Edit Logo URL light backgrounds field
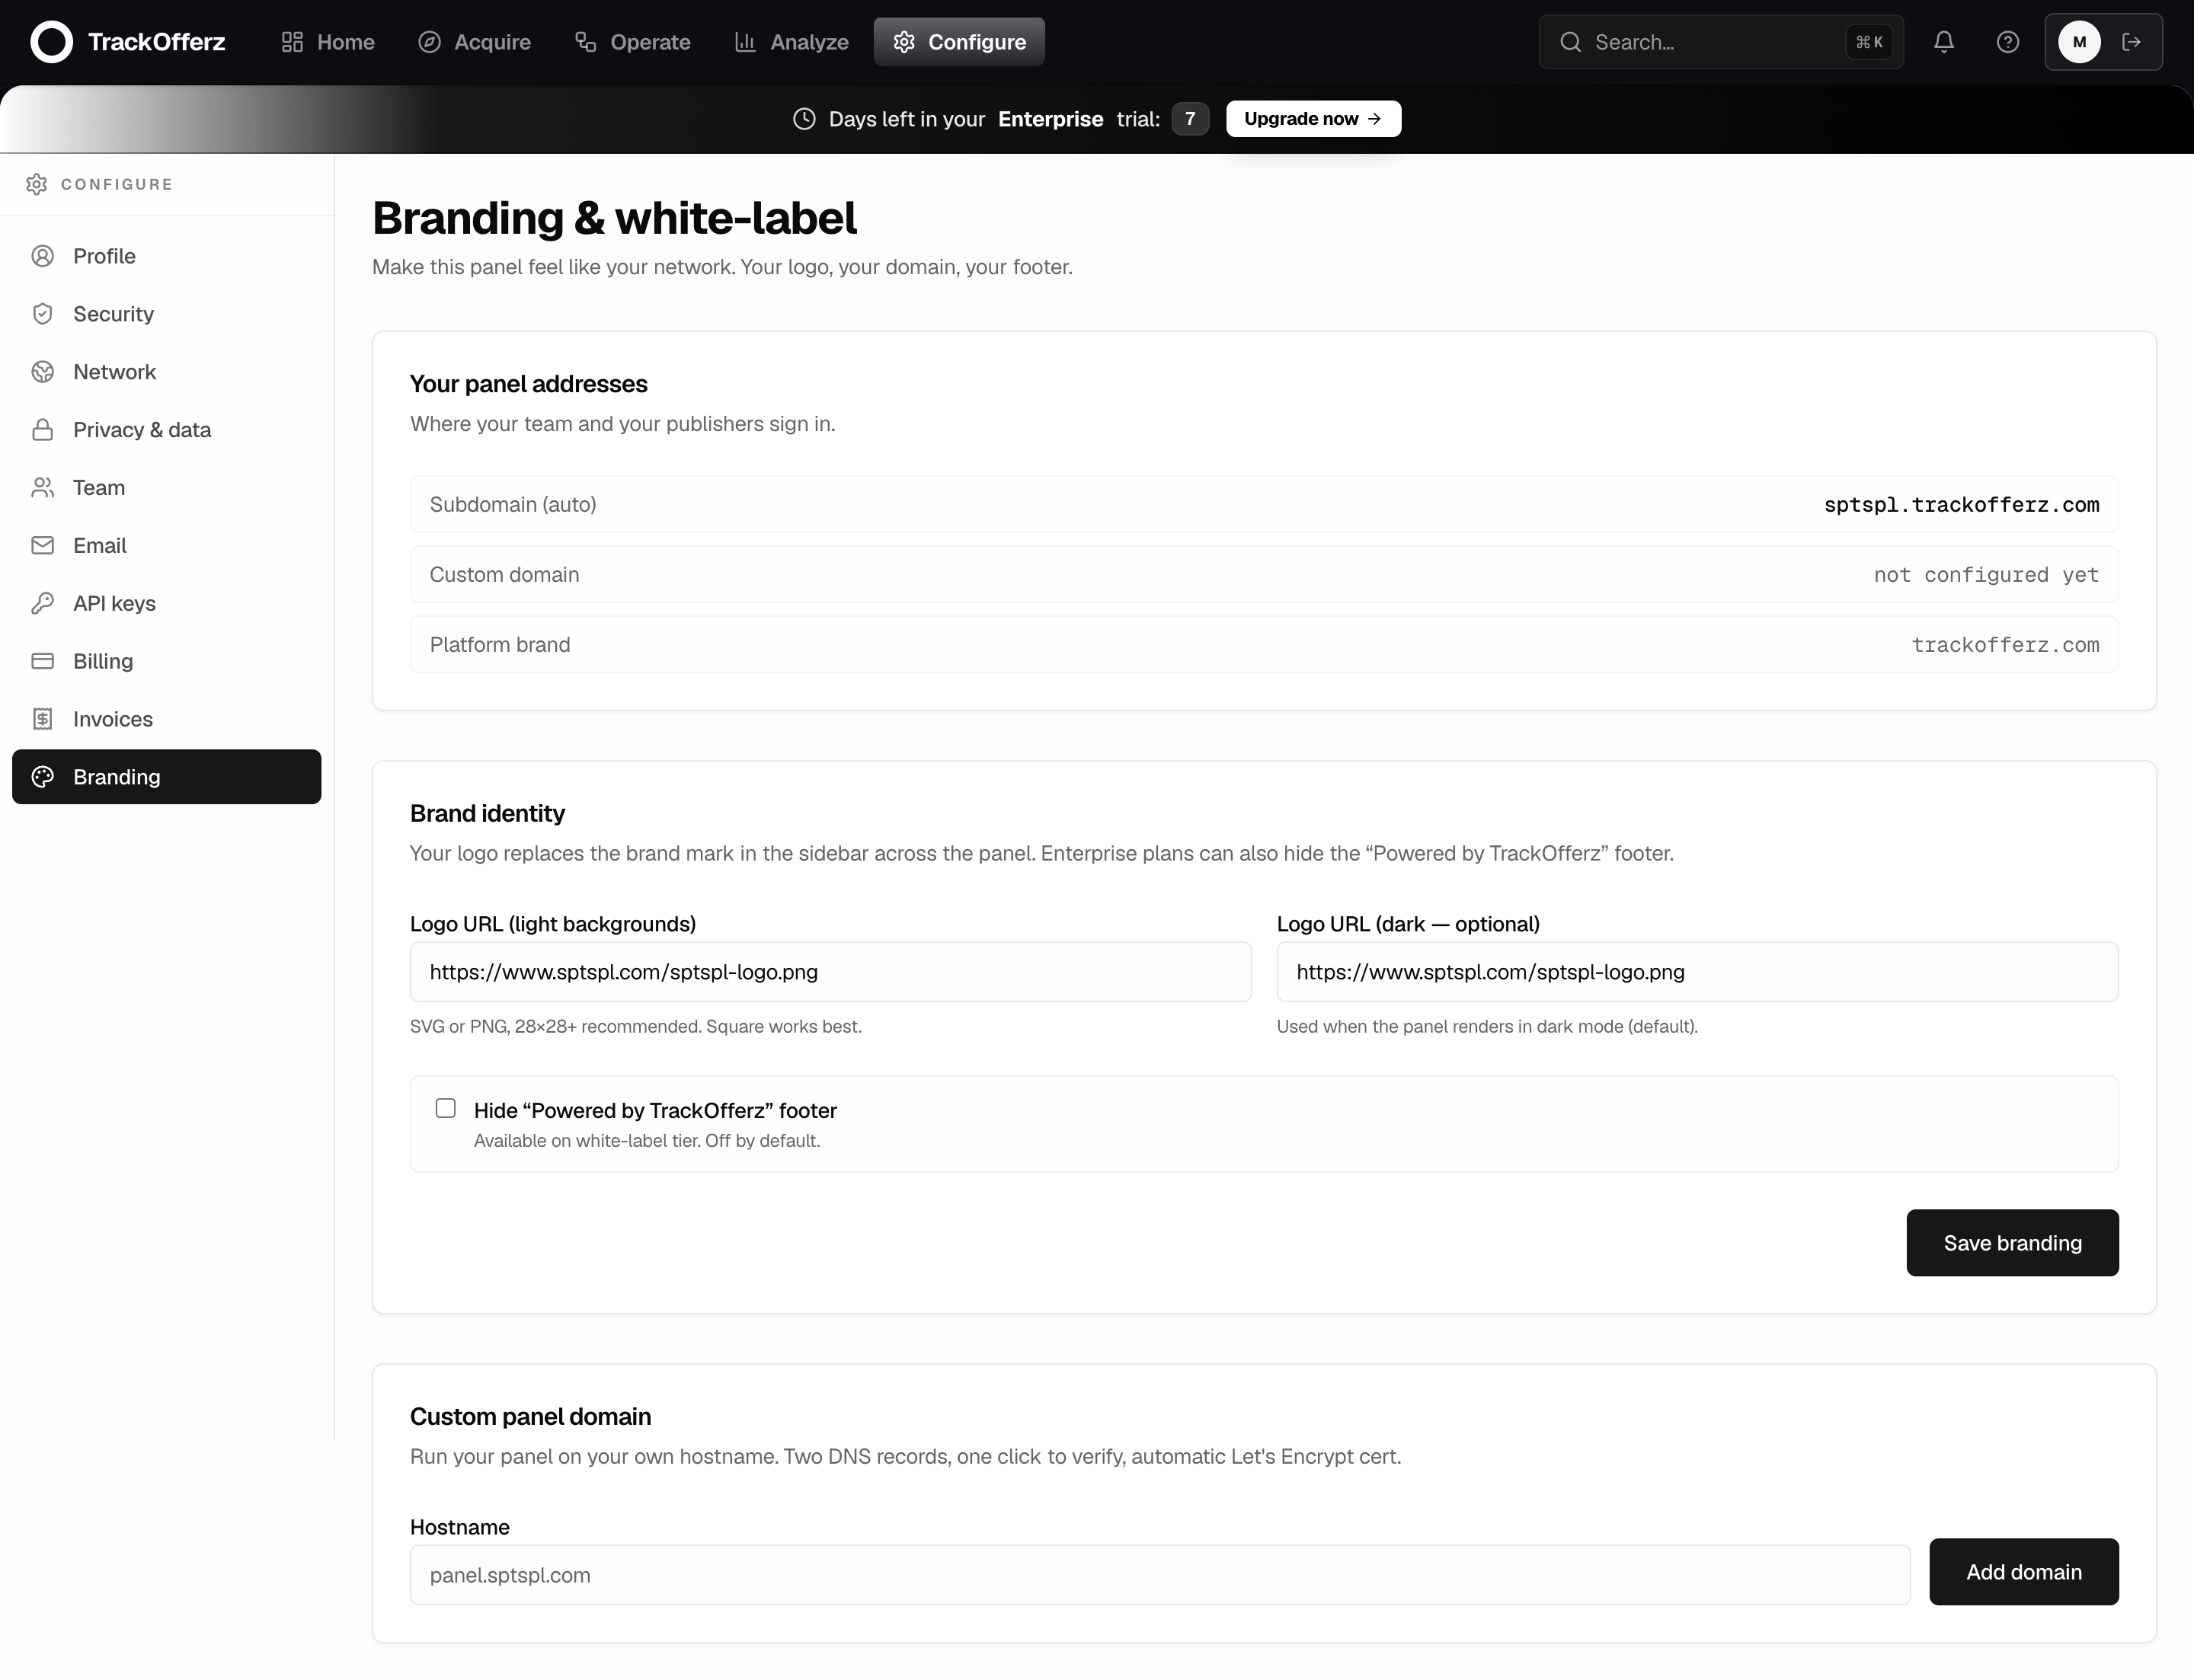 point(830,972)
